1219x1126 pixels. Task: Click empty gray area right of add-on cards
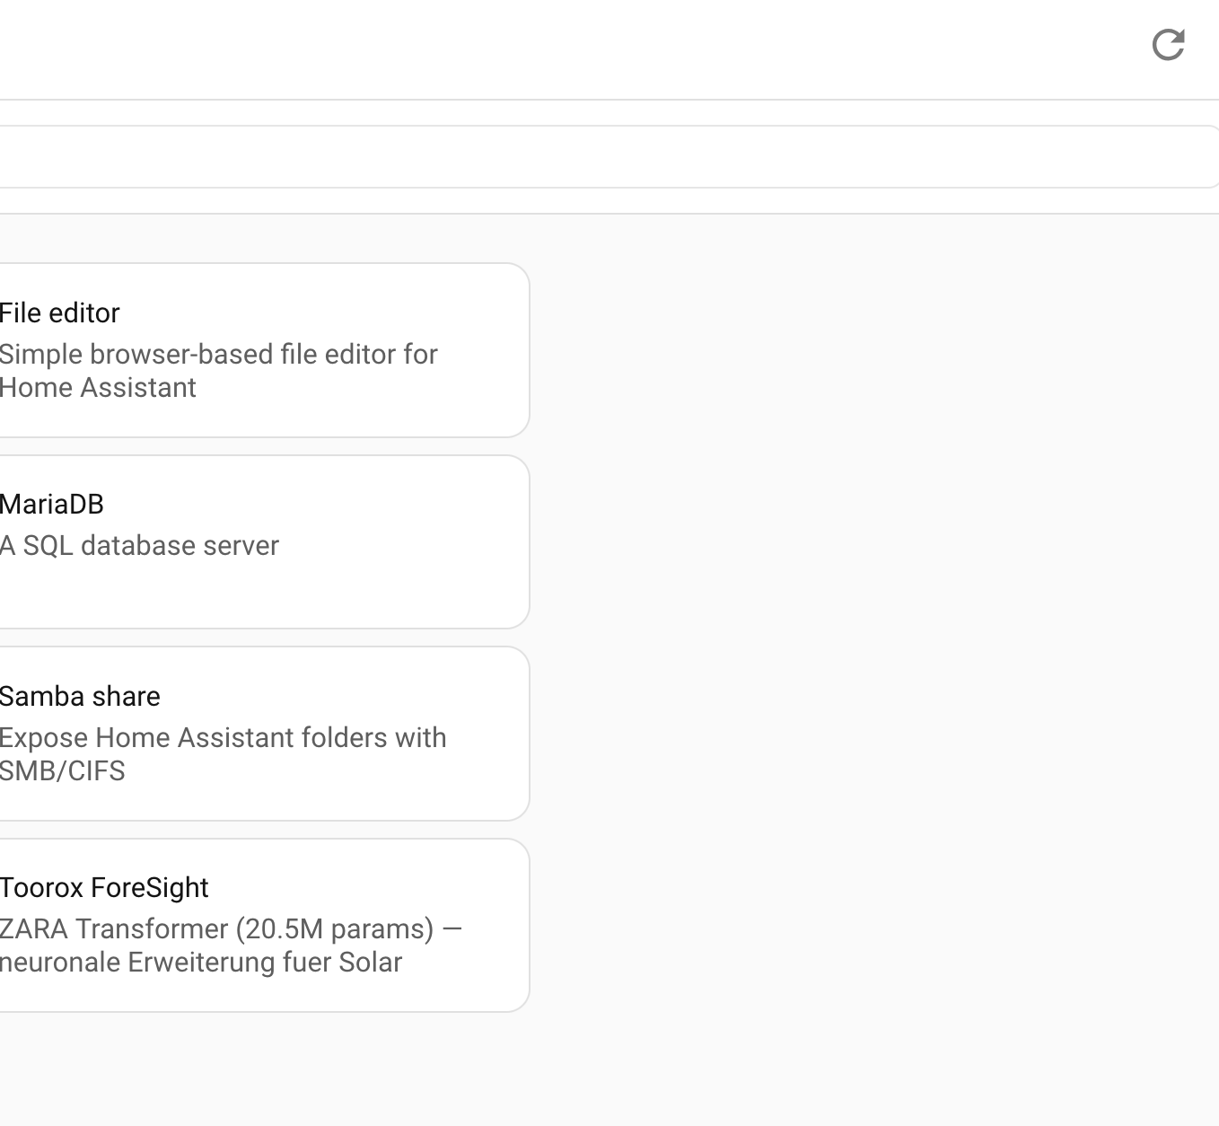point(871,629)
